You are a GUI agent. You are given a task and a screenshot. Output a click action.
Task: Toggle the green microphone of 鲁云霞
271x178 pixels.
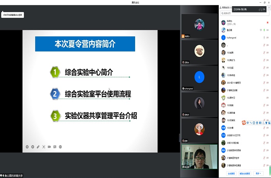pyautogui.click(x=264, y=30)
